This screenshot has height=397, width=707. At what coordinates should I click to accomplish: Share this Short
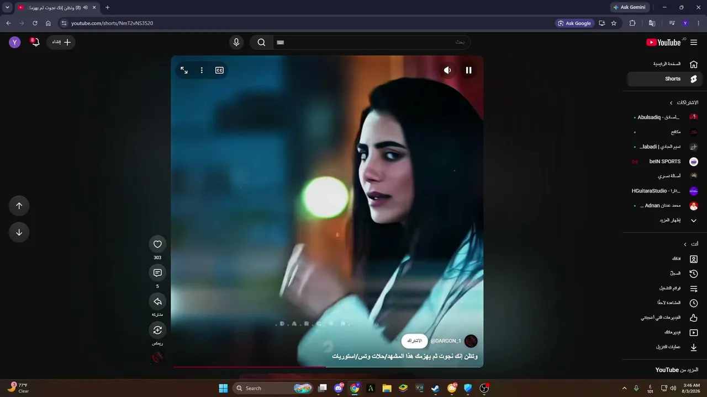(157, 302)
